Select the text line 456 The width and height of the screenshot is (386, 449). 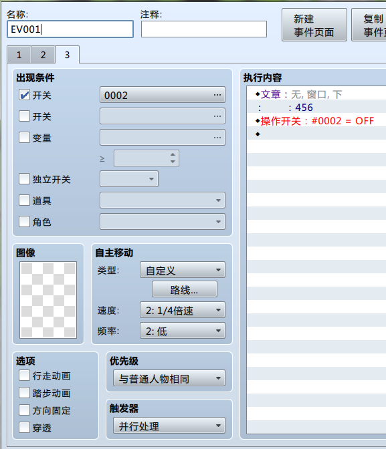[x=316, y=108]
